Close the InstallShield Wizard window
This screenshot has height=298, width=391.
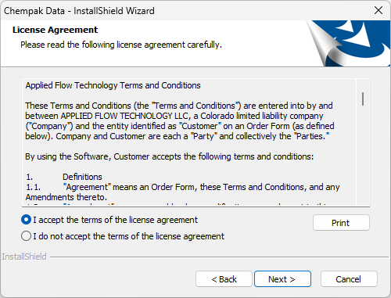coord(378,10)
